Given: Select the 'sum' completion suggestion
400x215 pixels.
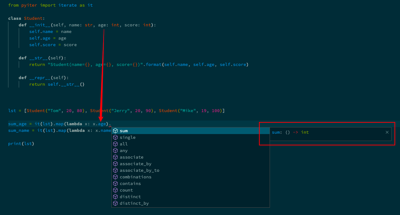Looking at the screenshot, I should 191,131.
